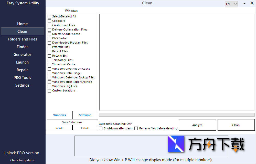Toggle Shutdown after clean
The width and height of the screenshot is (256, 164).
[x=101, y=128]
